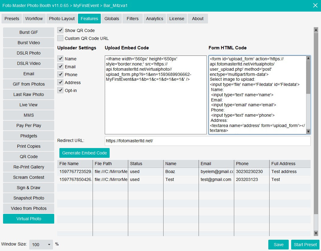
Task: Open the Burst GIF feature
Action: click(29, 32)
